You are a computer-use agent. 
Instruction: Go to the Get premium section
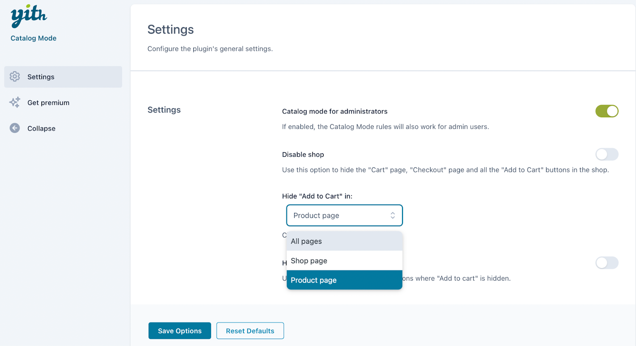48,102
